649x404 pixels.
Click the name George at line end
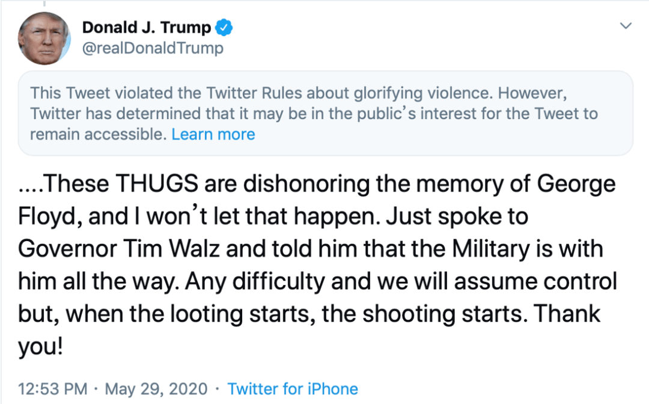576,184
